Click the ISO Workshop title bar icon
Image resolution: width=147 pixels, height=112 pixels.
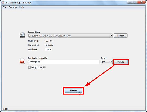coord(3,3)
